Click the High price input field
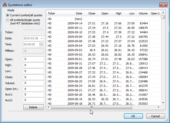170x123 pixels. click(x=34, y=65)
